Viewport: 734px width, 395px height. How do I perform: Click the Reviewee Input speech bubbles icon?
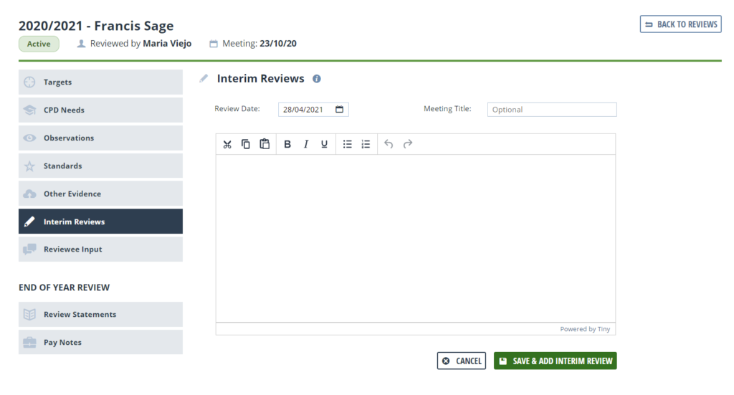(x=29, y=249)
